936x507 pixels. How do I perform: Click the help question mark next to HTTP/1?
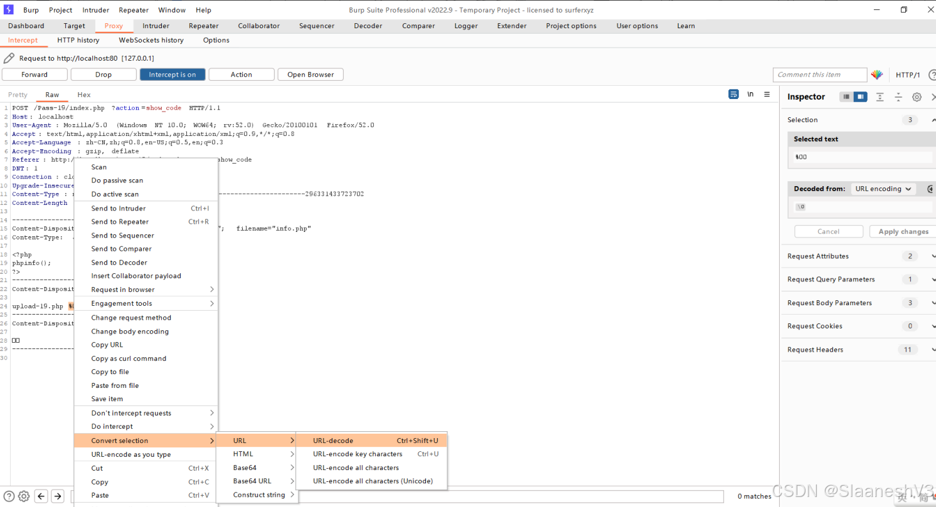[x=932, y=75]
